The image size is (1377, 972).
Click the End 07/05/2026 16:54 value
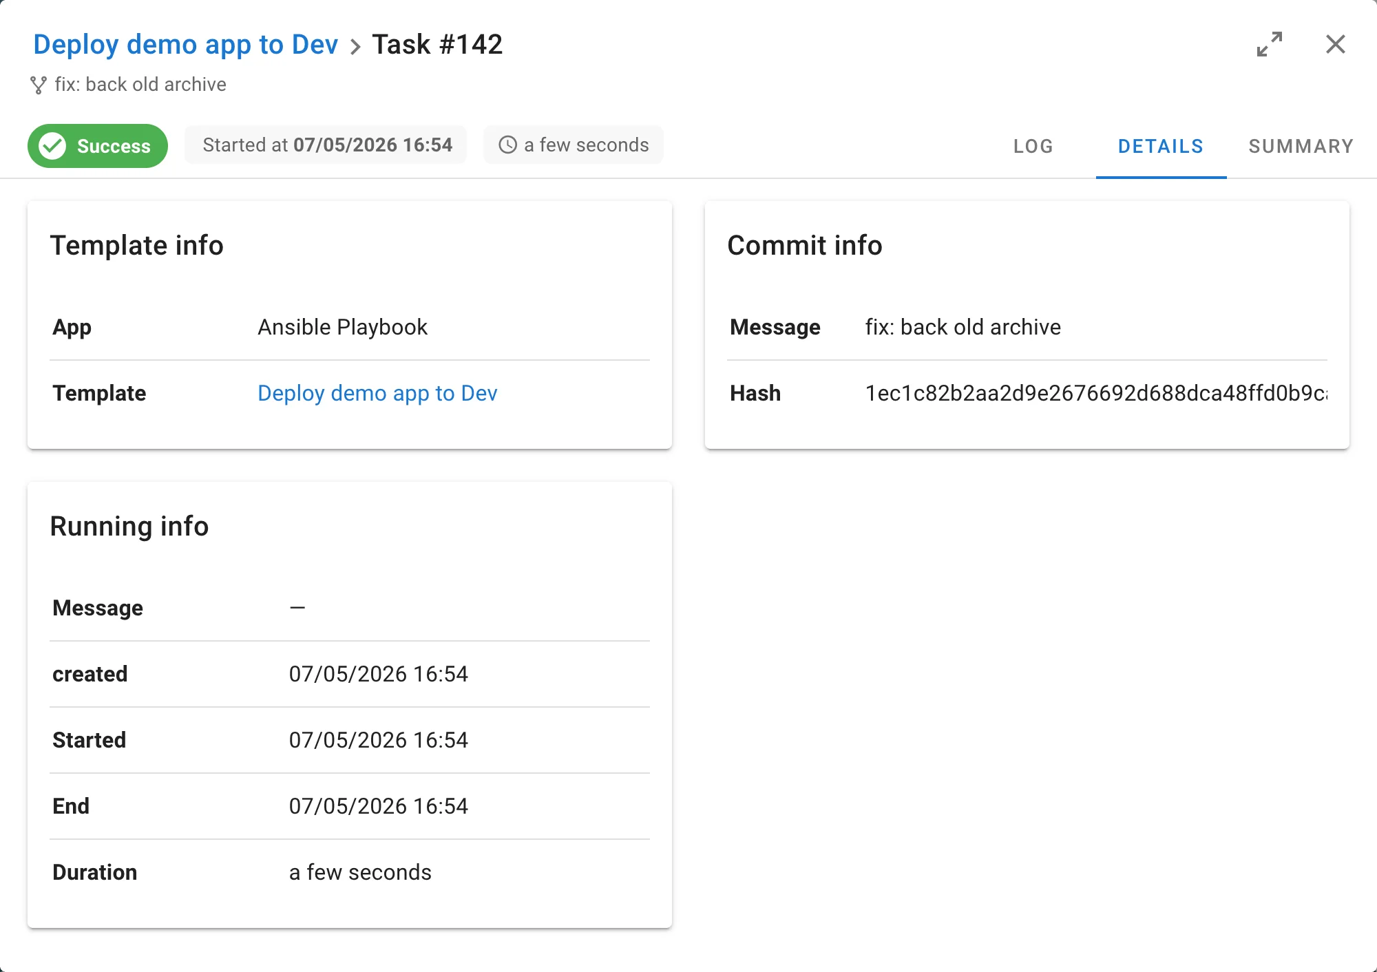tap(379, 806)
